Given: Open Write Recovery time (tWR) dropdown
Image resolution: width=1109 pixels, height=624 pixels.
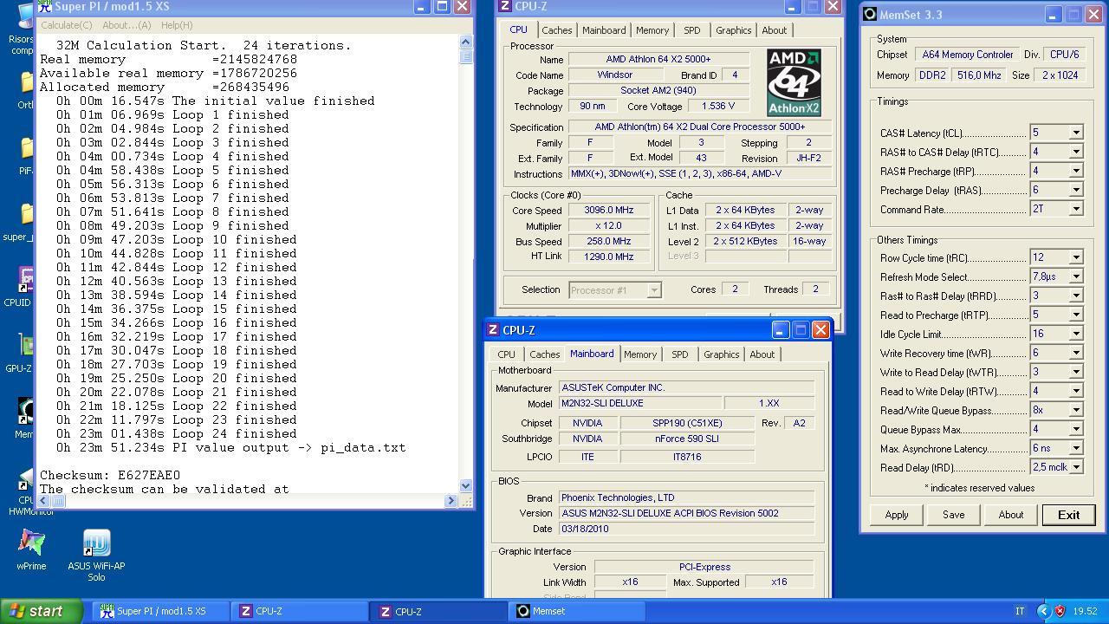Looking at the screenshot, I should (1075, 354).
